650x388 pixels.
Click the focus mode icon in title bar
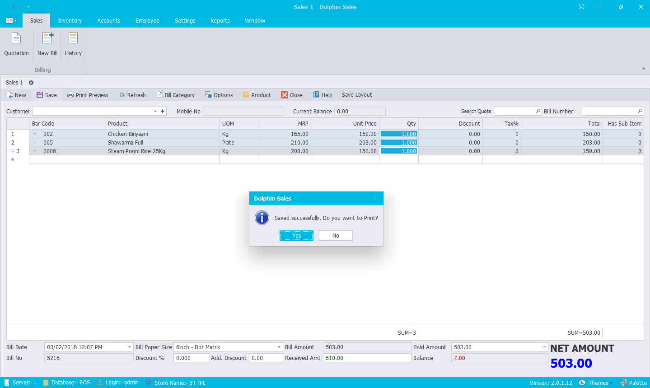581,7
